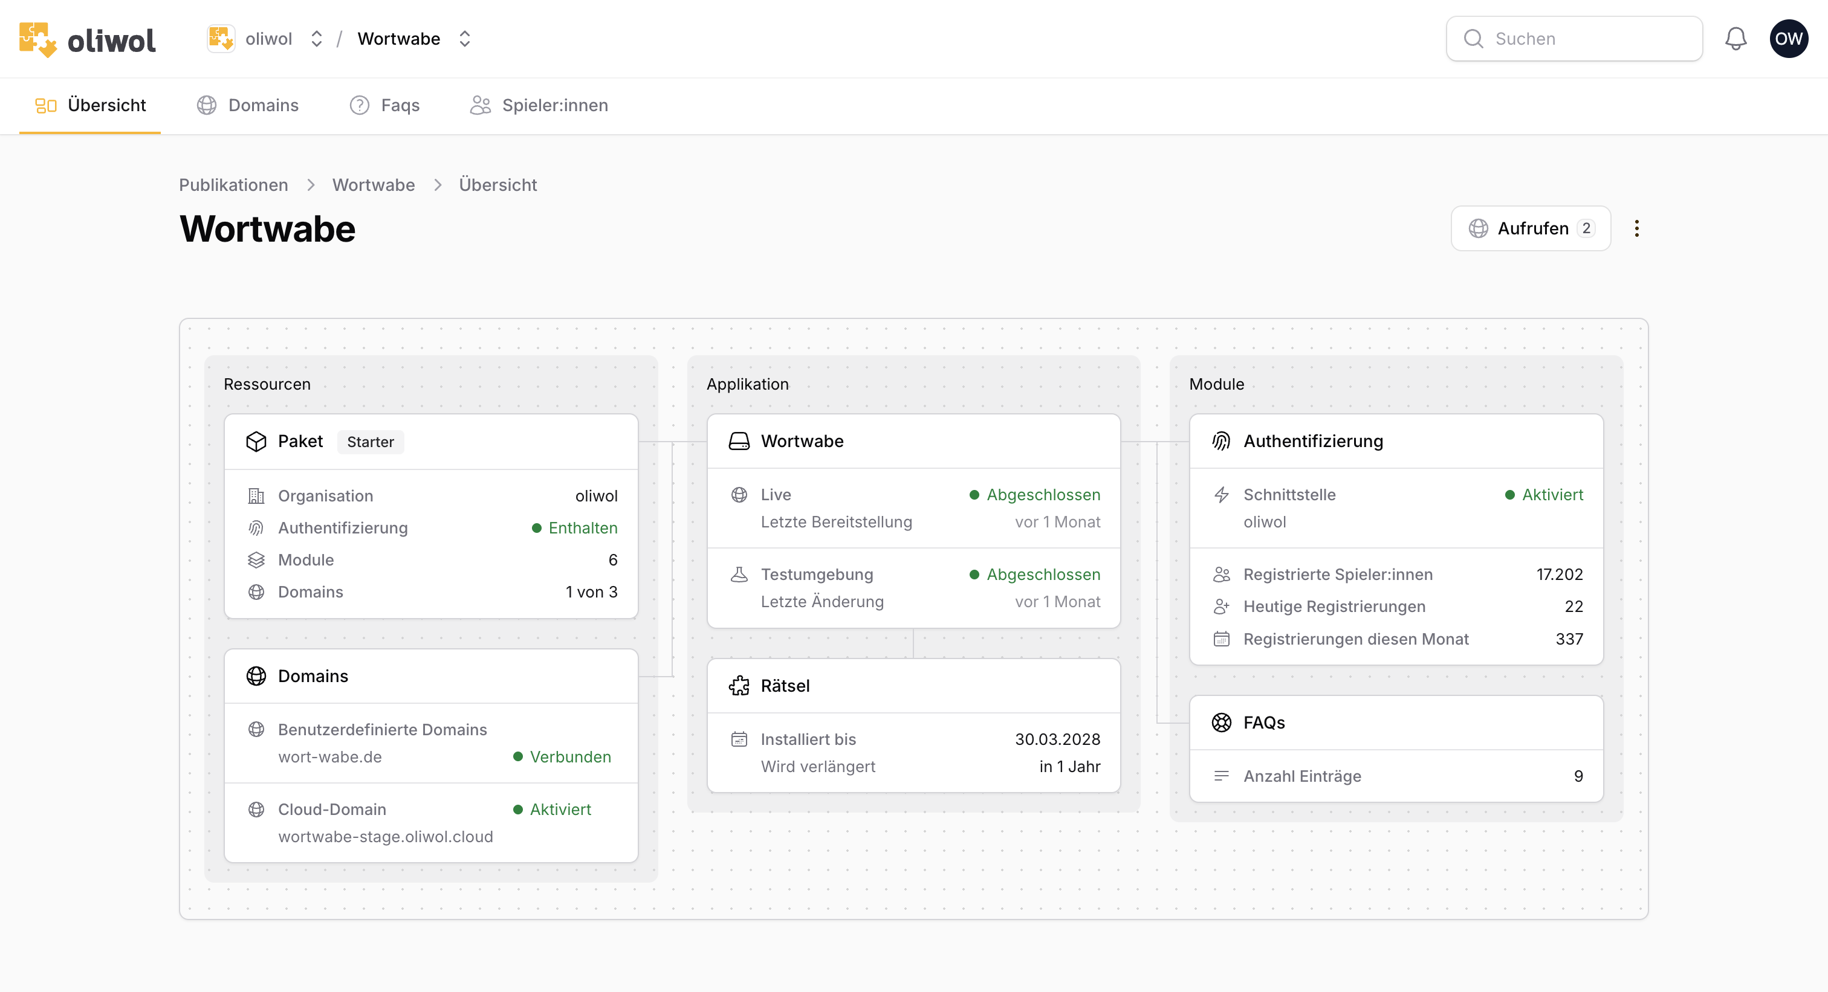Viewport: 1828px width, 992px height.
Task: Open the oliwol organization switcher
Action: click(317, 38)
